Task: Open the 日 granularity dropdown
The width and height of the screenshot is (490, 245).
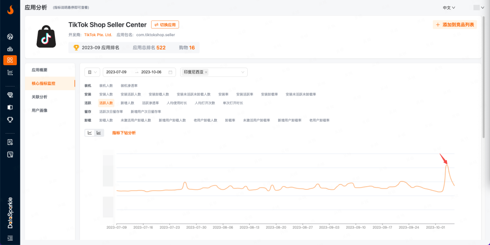Action: 93,72
